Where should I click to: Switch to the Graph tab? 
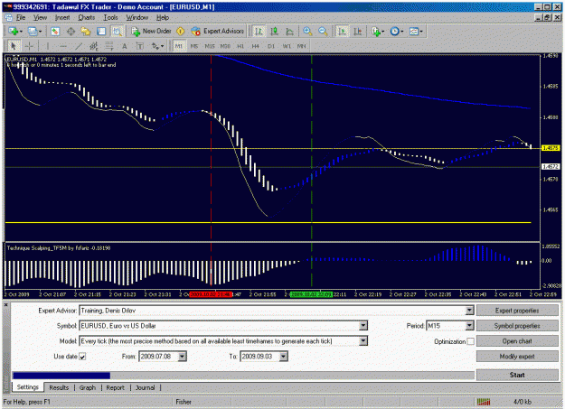(88, 387)
